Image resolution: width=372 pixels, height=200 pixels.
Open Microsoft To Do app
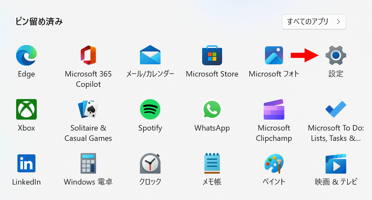[x=336, y=109]
